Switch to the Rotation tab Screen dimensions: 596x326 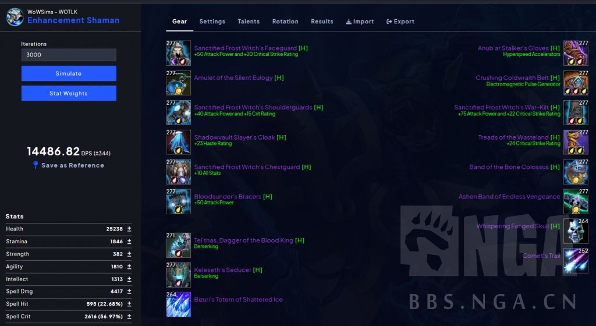click(x=285, y=22)
